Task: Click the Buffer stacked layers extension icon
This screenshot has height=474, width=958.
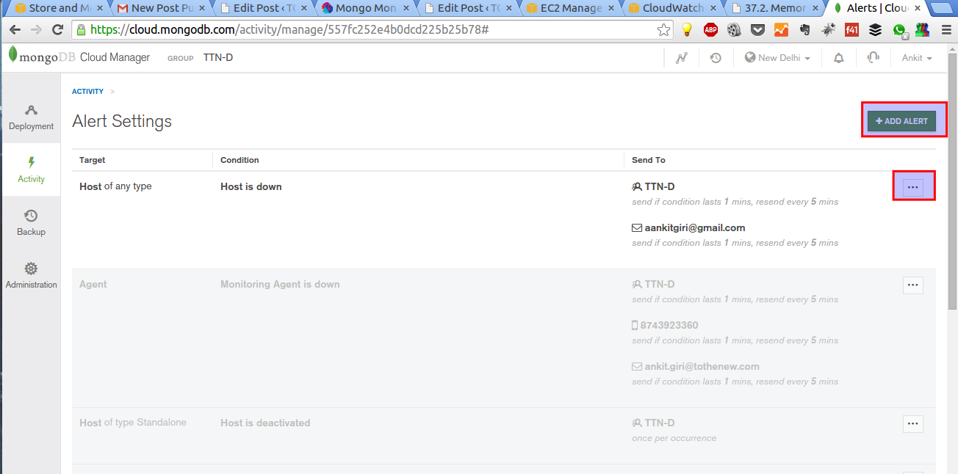Action: pos(875,30)
